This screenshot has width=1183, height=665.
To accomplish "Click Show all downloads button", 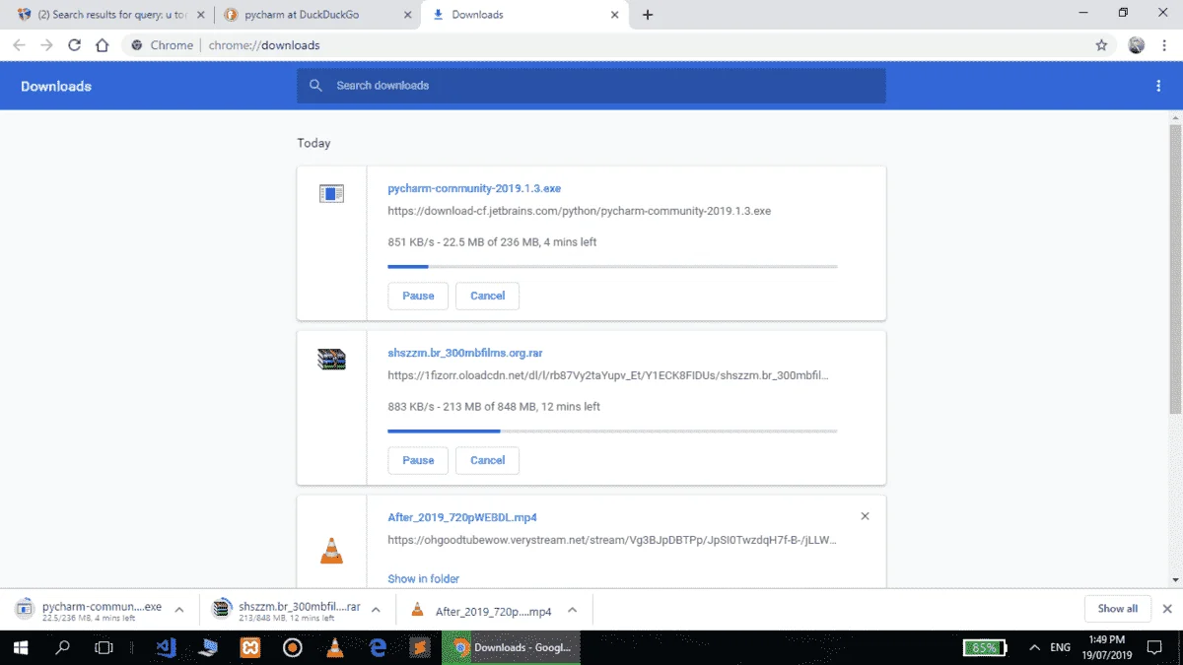I will click(1117, 609).
